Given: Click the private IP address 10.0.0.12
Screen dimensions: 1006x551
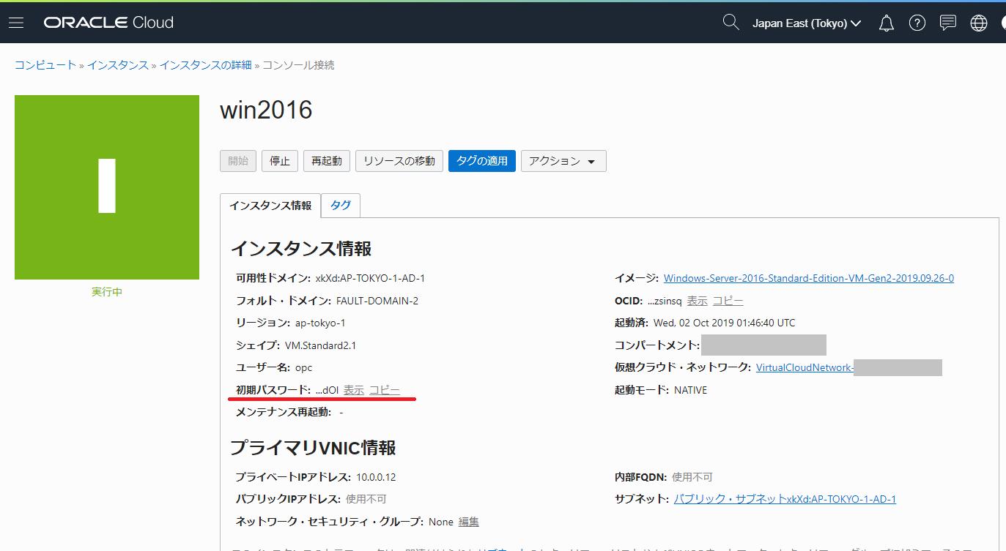Looking at the screenshot, I should [x=377, y=477].
